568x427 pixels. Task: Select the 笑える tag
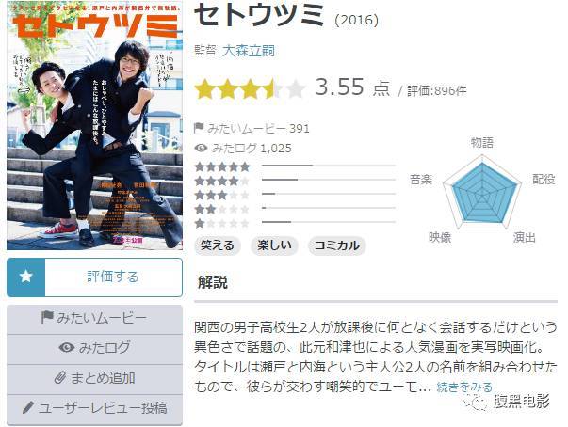pyautogui.click(x=217, y=245)
